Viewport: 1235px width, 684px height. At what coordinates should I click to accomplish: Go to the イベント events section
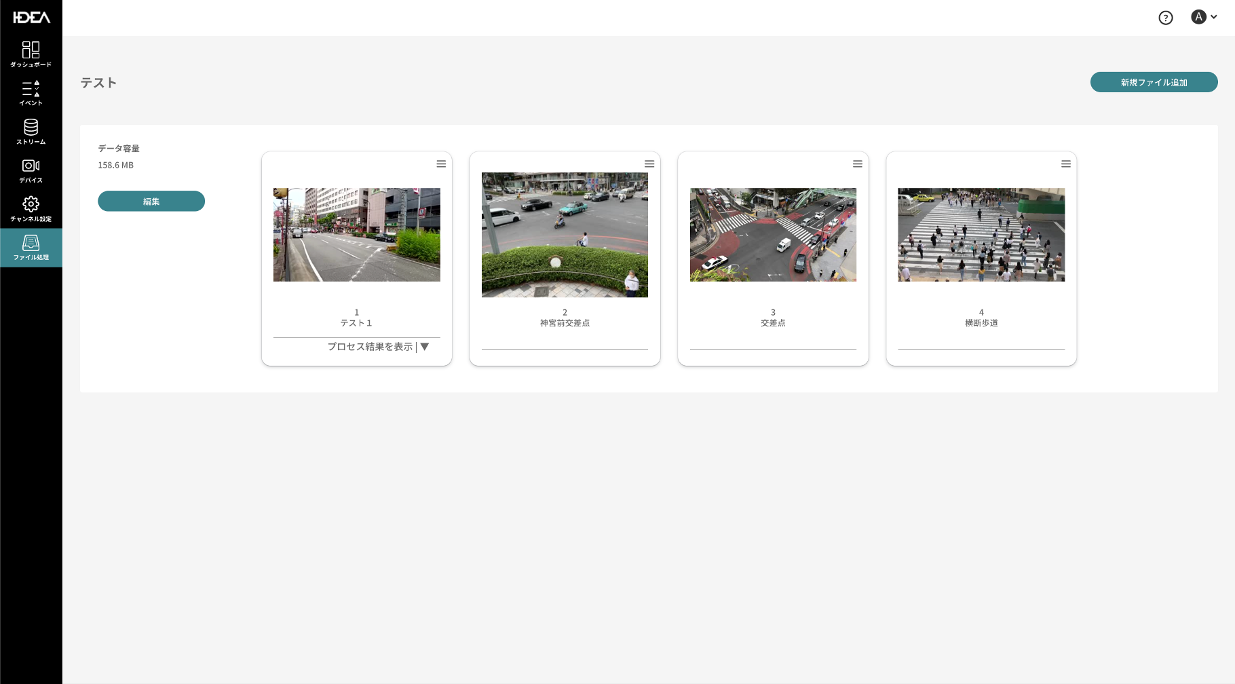coord(31,93)
